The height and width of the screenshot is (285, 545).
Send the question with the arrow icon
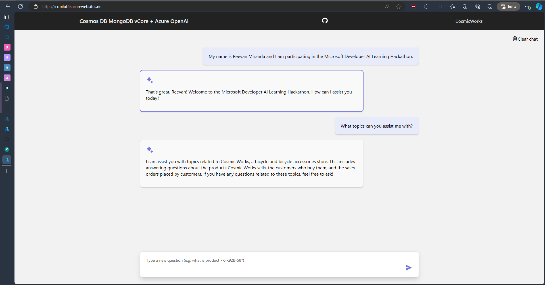(408, 268)
